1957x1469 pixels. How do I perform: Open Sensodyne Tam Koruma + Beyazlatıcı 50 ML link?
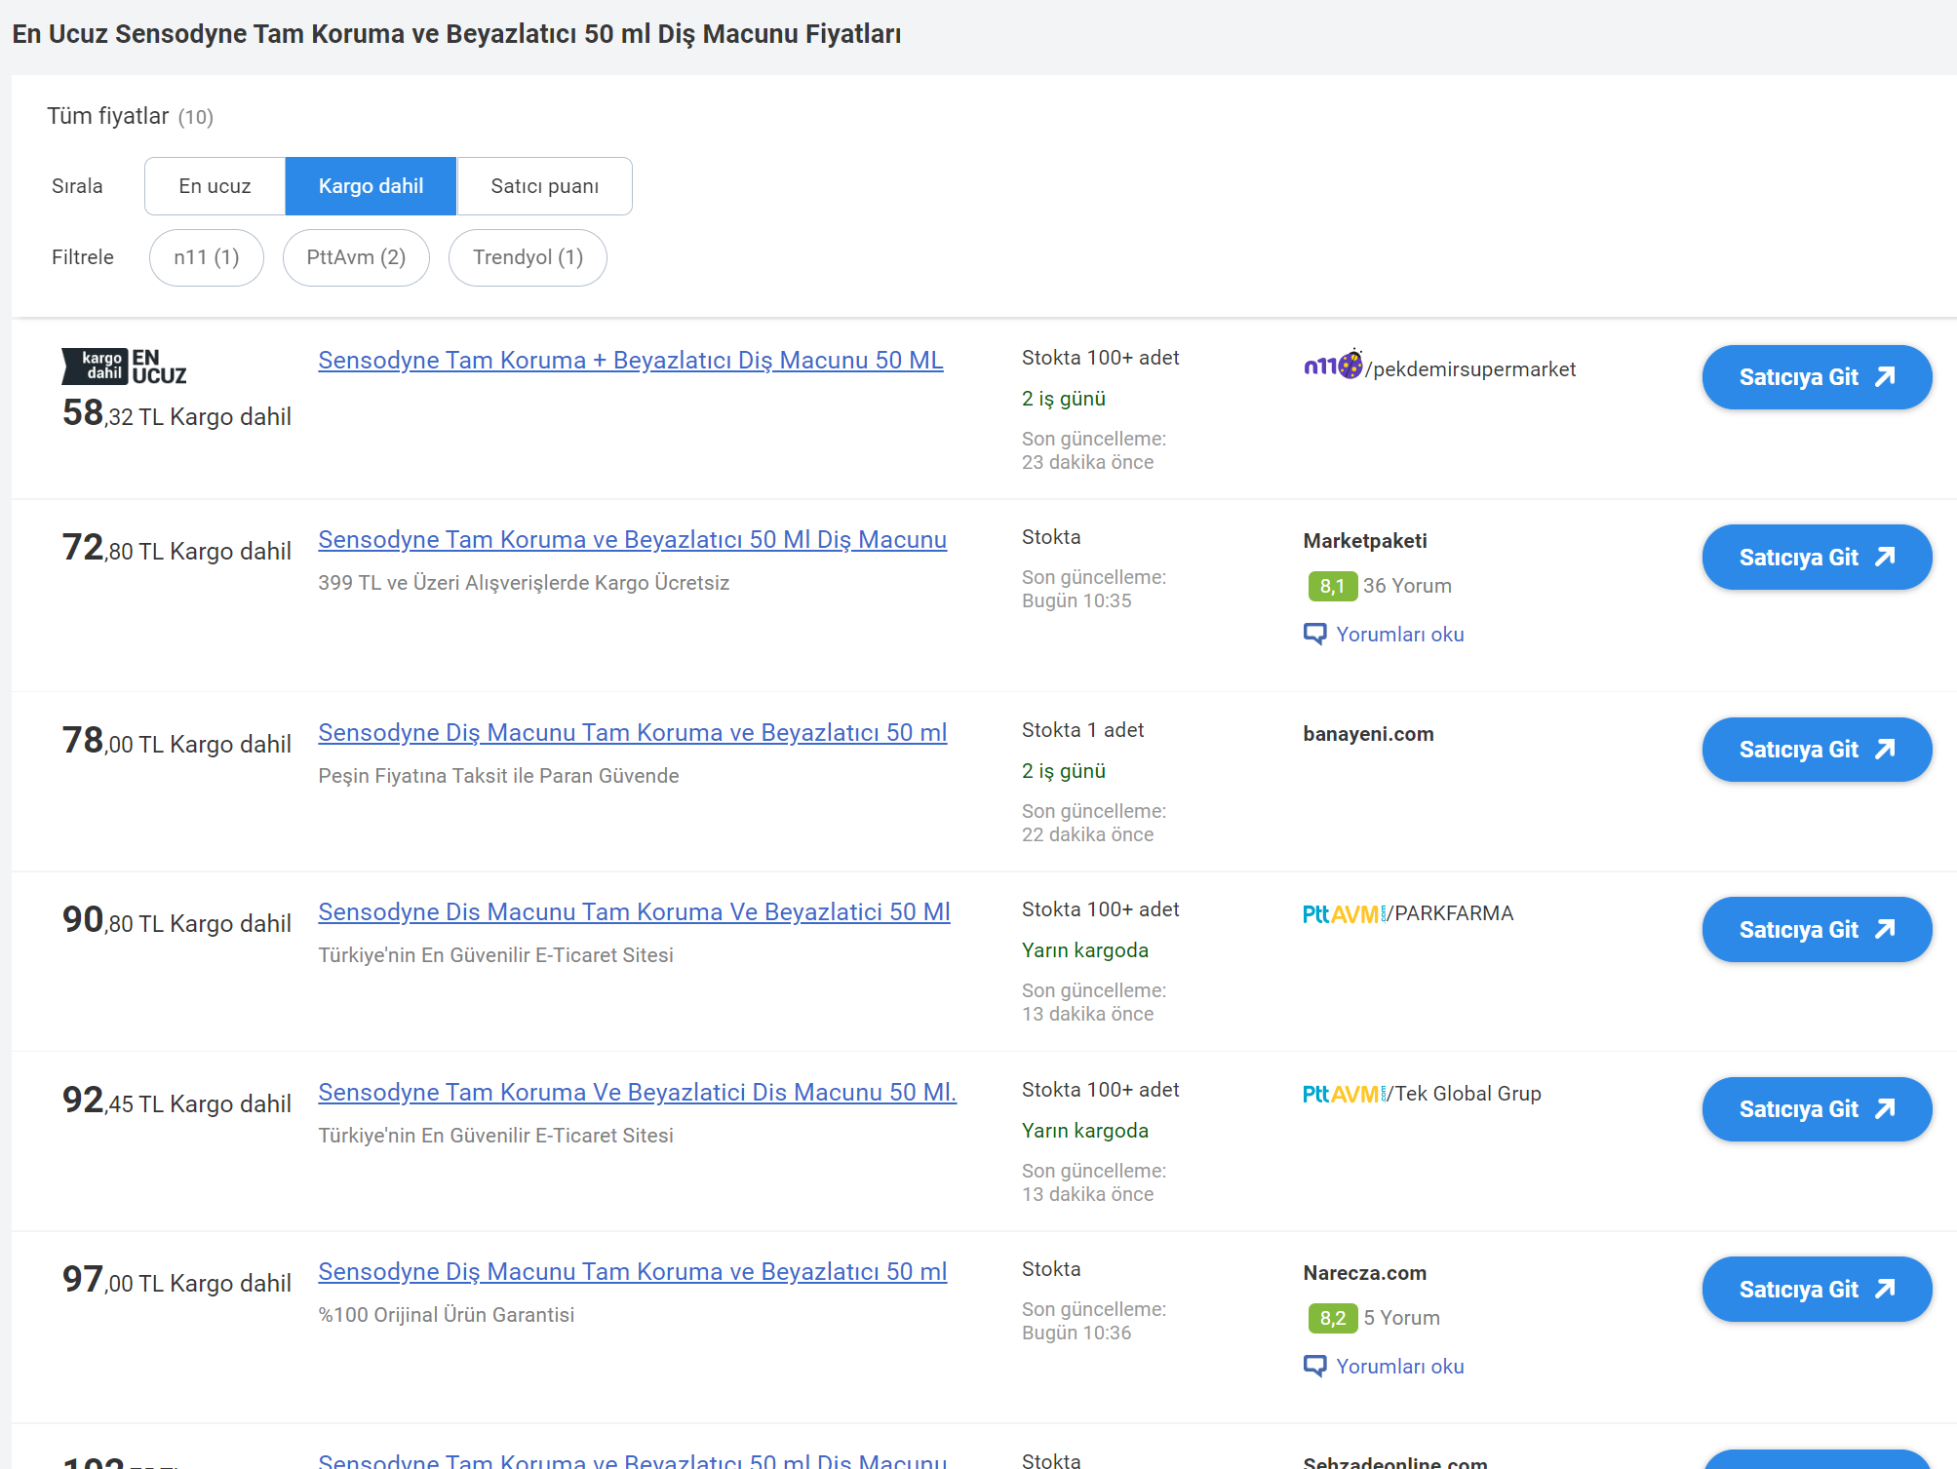point(630,361)
